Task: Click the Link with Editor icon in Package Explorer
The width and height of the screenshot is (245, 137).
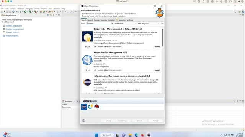Action: click(x=51, y=15)
